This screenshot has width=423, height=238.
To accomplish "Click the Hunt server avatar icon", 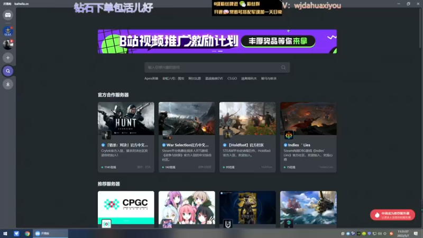I will (x=106, y=135).
